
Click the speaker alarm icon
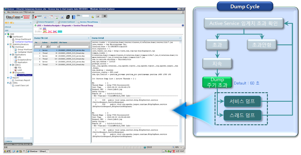click(x=92, y=17)
